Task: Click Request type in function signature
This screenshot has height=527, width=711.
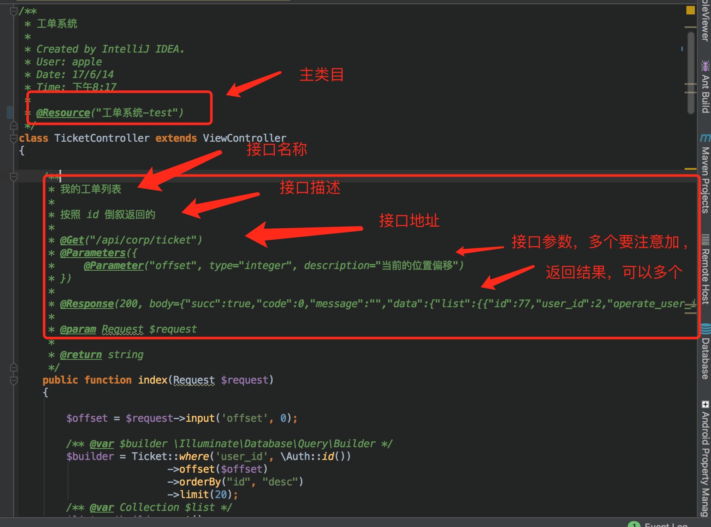Action: (x=194, y=380)
